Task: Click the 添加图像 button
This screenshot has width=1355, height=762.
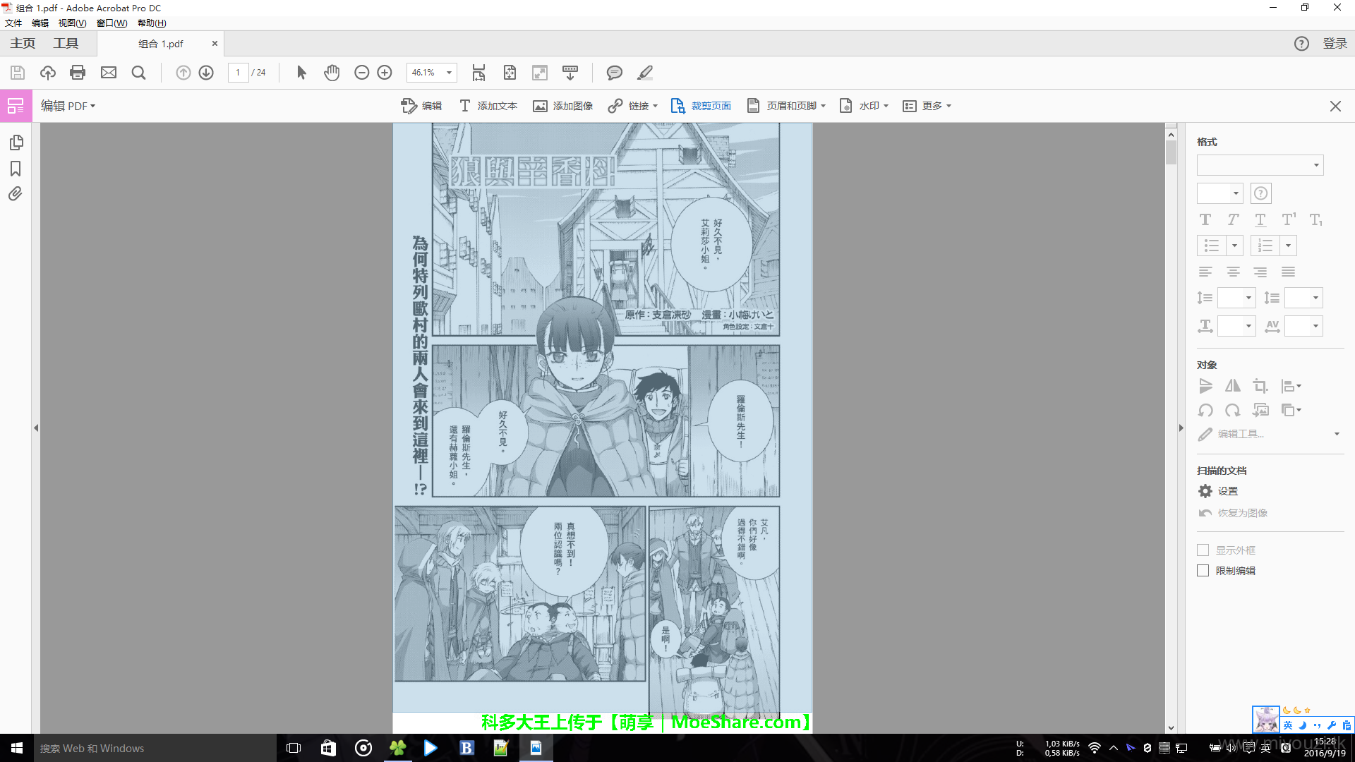Action: tap(563, 106)
